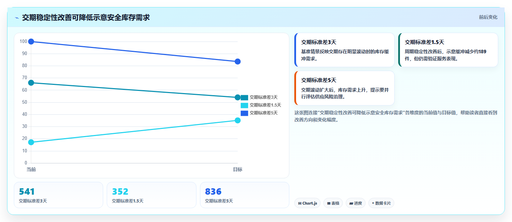Click the star icon in 数据卡片 chip
This screenshot has height=222, width=512.
(373, 204)
